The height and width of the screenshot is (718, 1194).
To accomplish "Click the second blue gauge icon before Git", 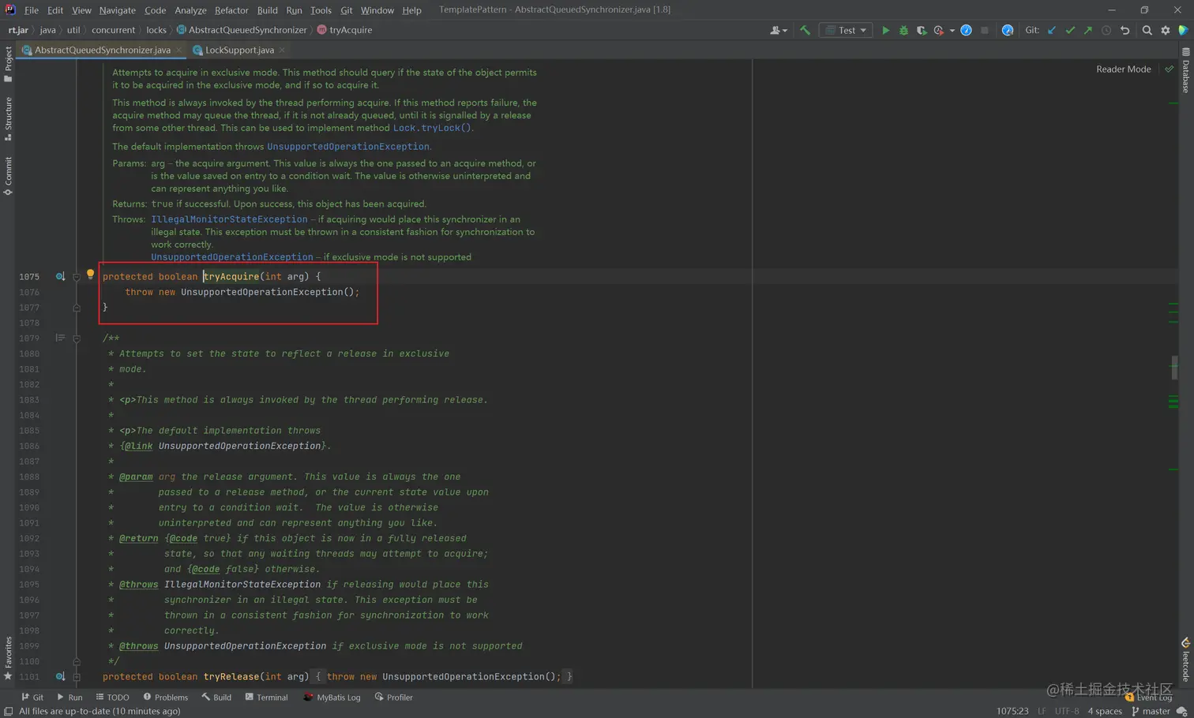I will pos(1007,30).
